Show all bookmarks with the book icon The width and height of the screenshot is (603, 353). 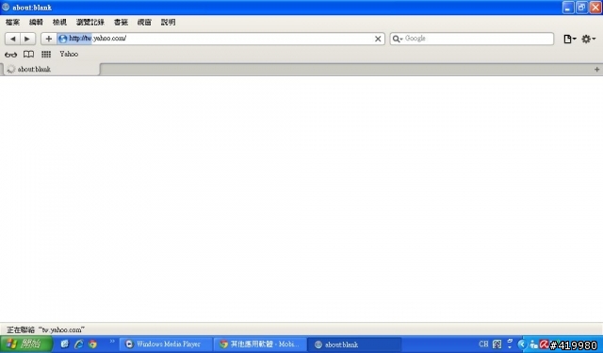[28, 55]
